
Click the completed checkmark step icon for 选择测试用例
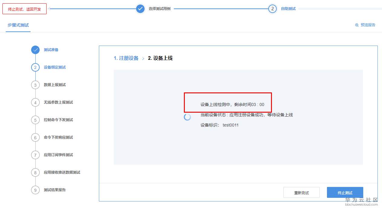tap(140, 9)
